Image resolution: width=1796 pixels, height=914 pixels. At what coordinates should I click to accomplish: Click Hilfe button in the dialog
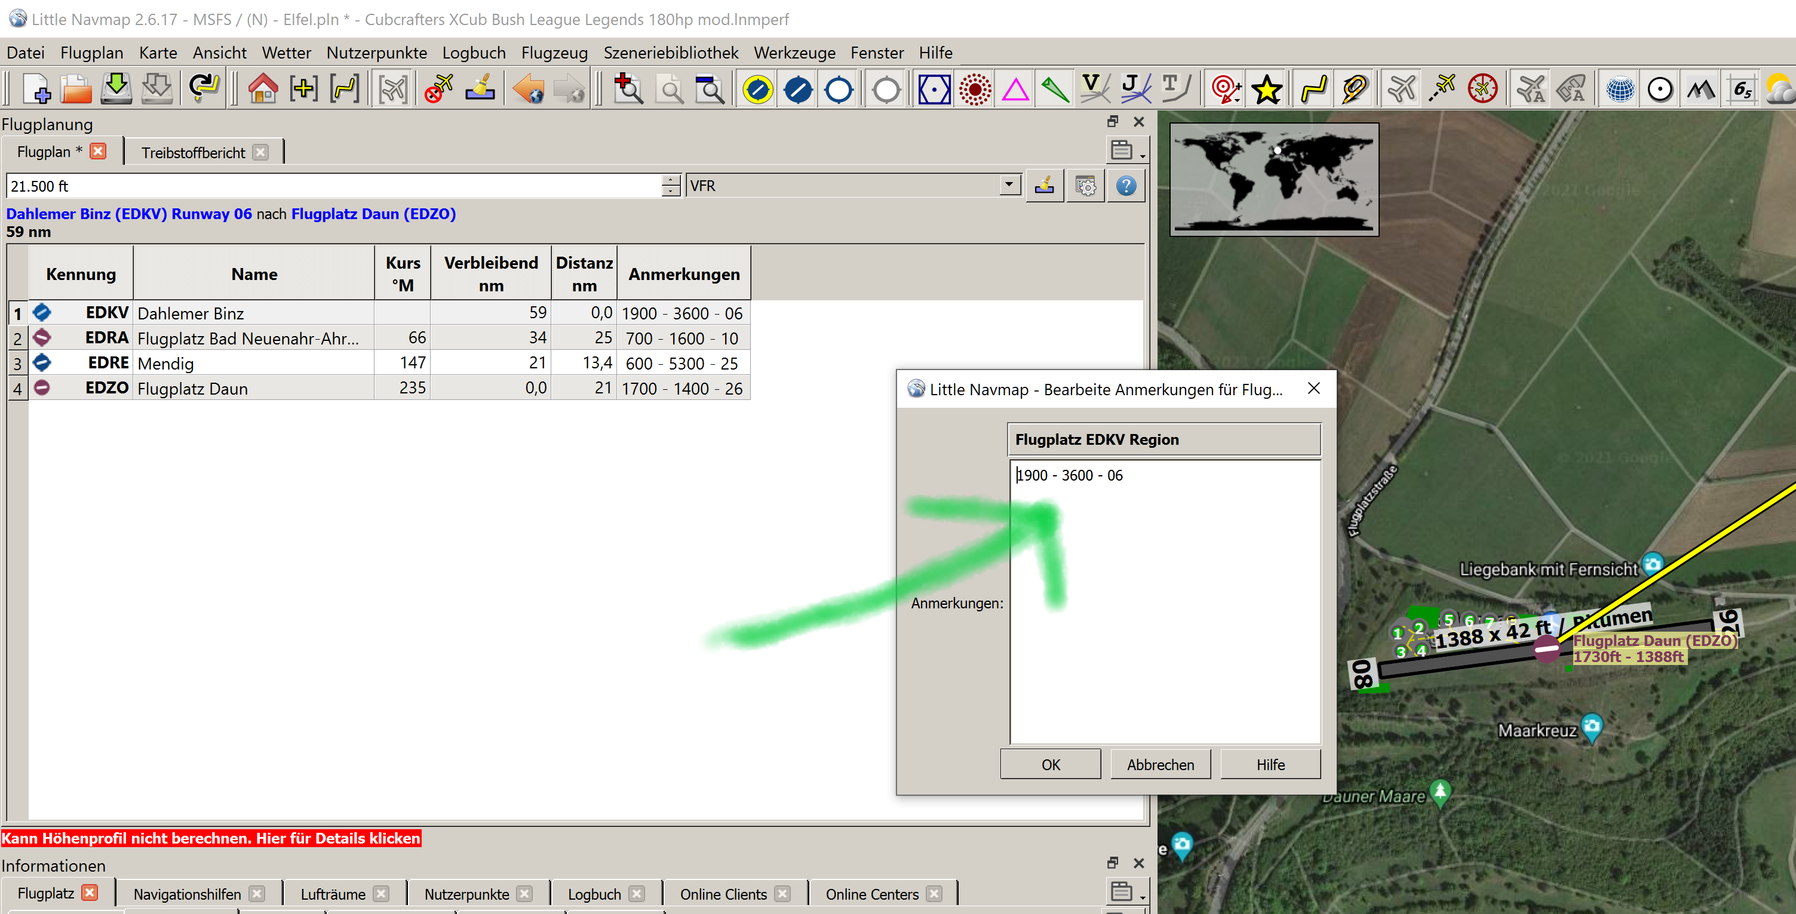[x=1270, y=764]
